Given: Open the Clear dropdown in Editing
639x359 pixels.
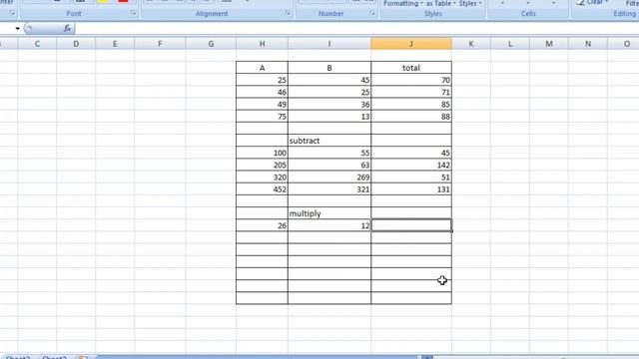Looking at the screenshot, I should 592,3.
